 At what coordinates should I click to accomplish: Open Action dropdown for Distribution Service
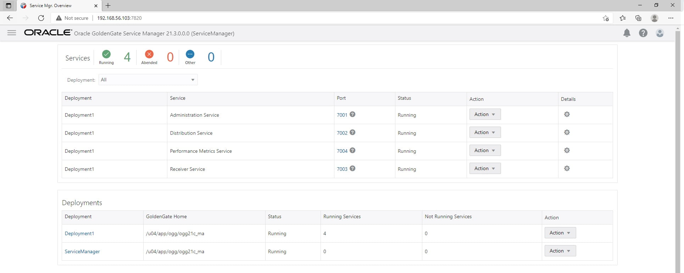(x=485, y=132)
